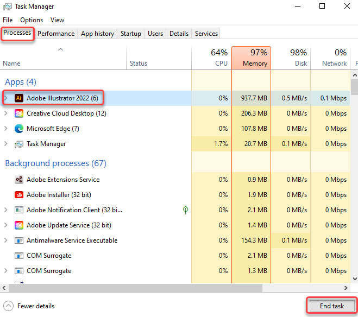Click the horizontal scrollbar left arrow
The image size is (358, 317).
[x=4, y=288]
